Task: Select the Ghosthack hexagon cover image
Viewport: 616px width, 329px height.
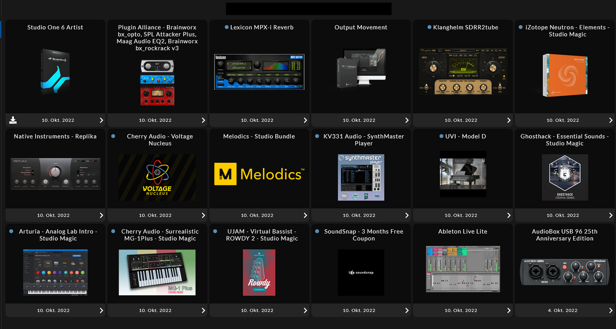Action: point(565,177)
